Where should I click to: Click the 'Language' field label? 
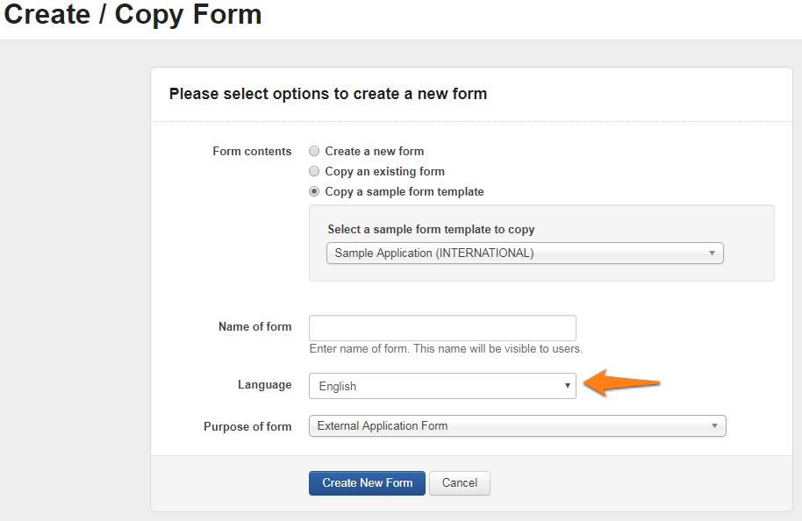coord(264,385)
